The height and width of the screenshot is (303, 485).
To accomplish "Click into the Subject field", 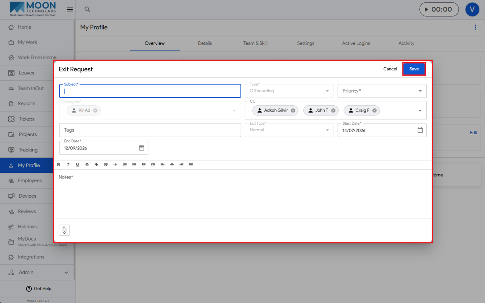I will [x=150, y=91].
